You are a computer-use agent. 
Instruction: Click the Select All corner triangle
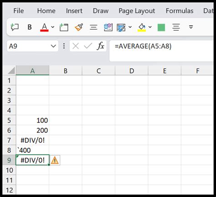[x=11, y=70]
